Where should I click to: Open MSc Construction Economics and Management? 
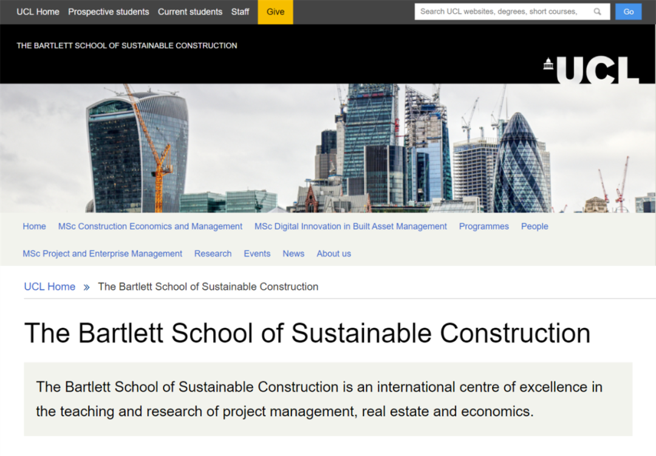[150, 226]
